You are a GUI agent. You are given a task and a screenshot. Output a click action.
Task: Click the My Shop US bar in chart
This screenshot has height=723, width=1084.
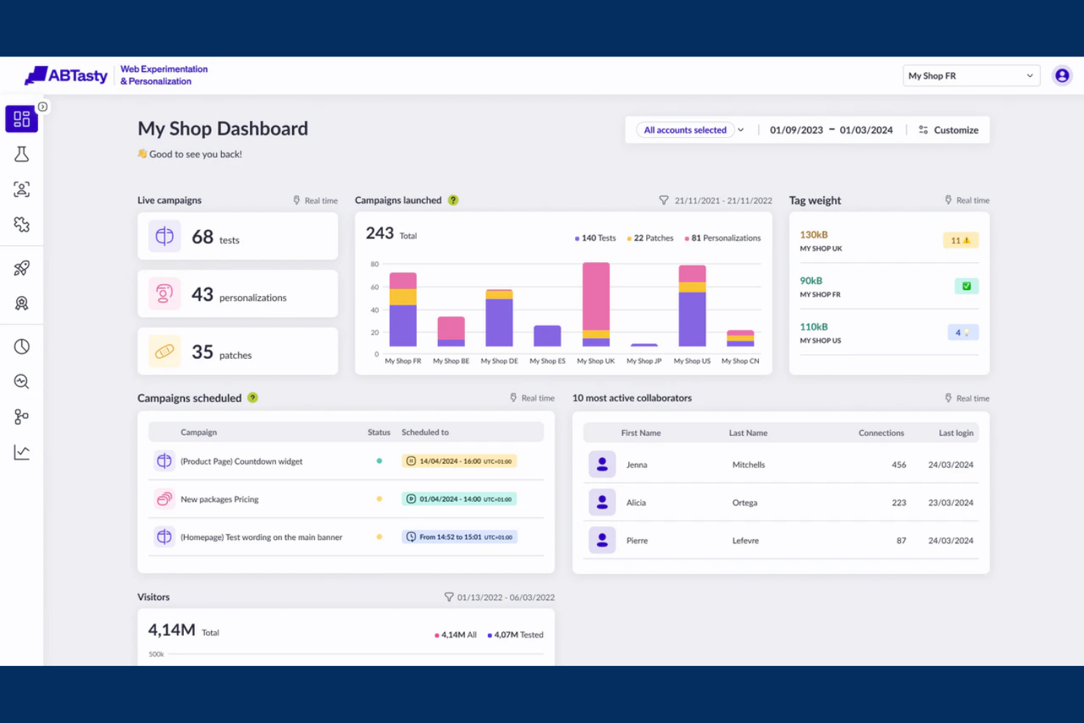(692, 305)
